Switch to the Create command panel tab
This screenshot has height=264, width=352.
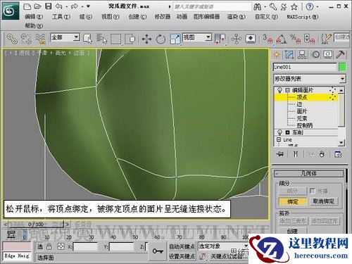point(277,55)
